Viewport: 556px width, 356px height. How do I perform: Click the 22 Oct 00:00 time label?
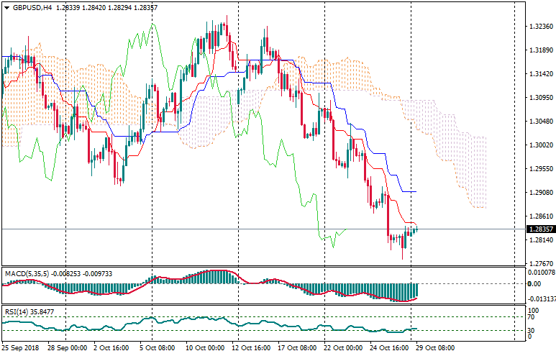coord(342,348)
